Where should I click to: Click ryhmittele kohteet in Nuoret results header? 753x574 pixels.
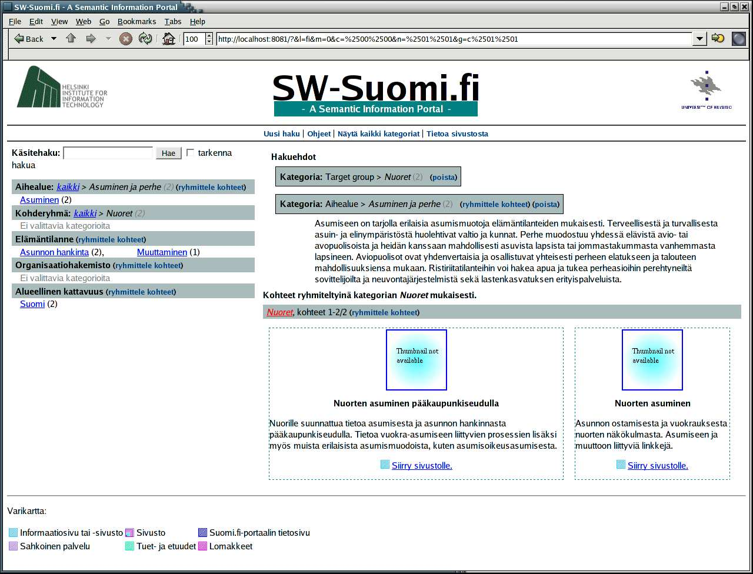[384, 312]
